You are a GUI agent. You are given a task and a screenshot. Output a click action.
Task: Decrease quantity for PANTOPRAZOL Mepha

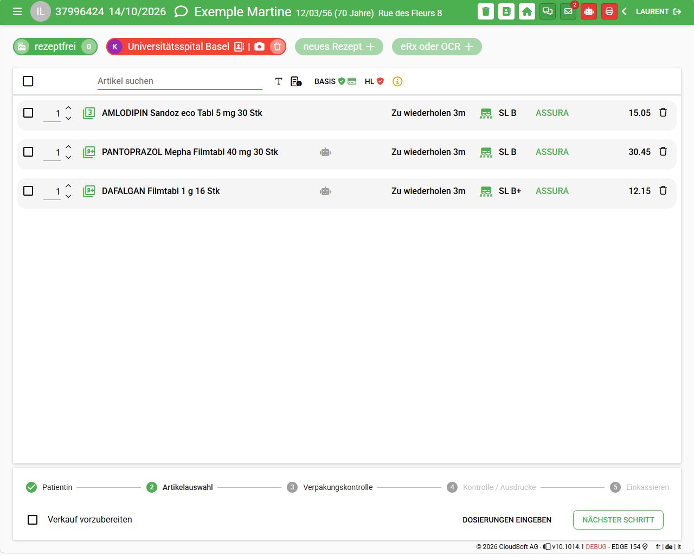pyautogui.click(x=68, y=157)
